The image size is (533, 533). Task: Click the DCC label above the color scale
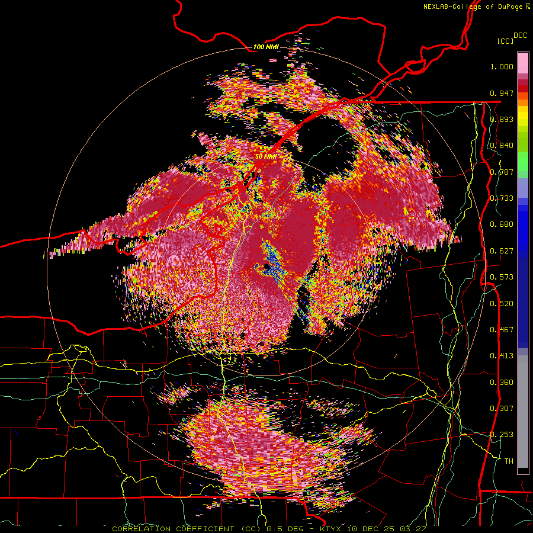520,35
